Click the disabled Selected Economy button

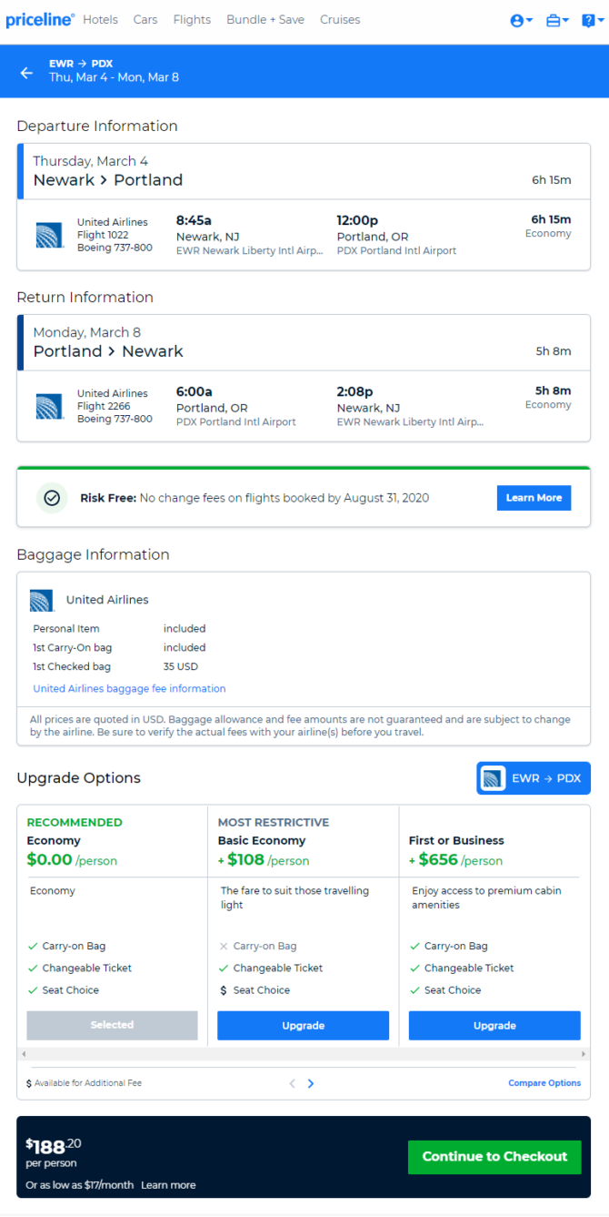112,1025
